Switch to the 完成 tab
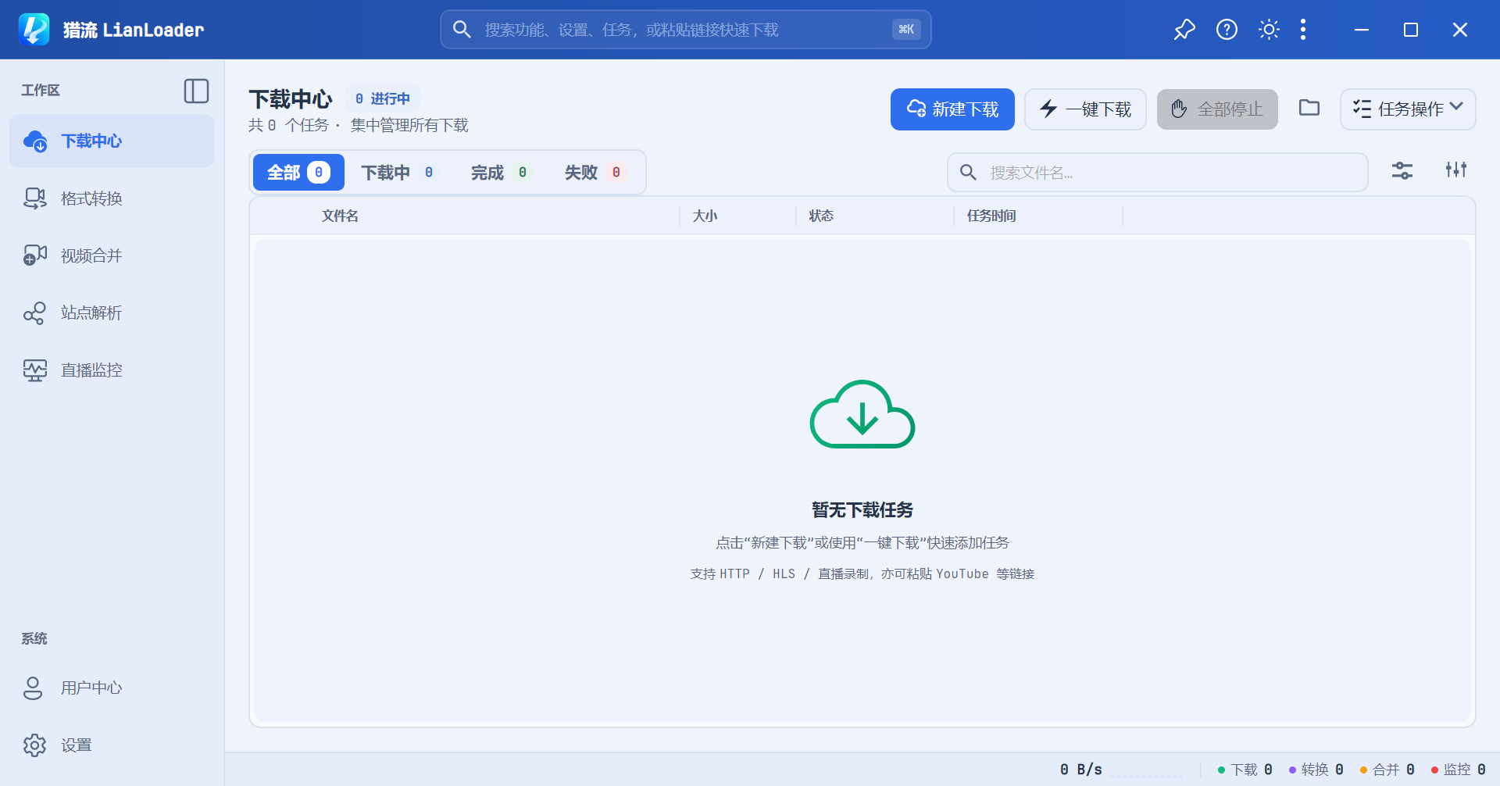The width and height of the screenshot is (1500, 786). [x=500, y=173]
